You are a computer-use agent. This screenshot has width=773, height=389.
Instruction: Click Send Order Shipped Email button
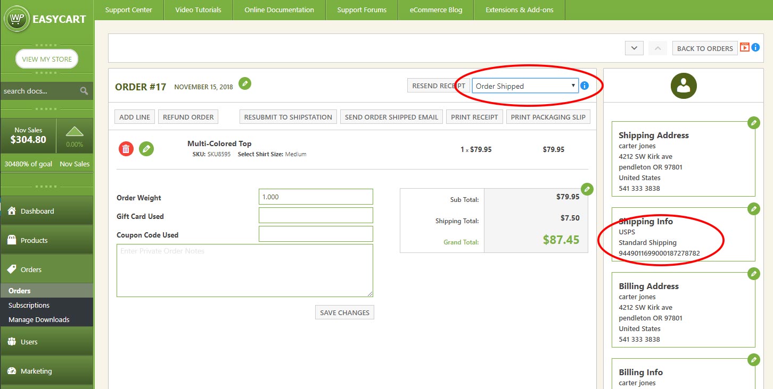point(391,117)
